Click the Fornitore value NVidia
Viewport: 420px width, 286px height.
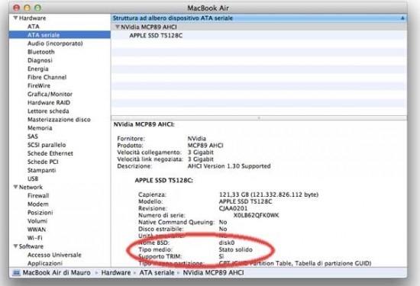[x=197, y=139]
